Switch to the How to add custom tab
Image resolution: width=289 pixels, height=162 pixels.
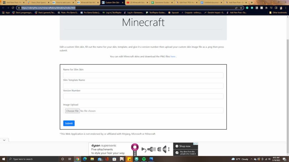[63, 3]
